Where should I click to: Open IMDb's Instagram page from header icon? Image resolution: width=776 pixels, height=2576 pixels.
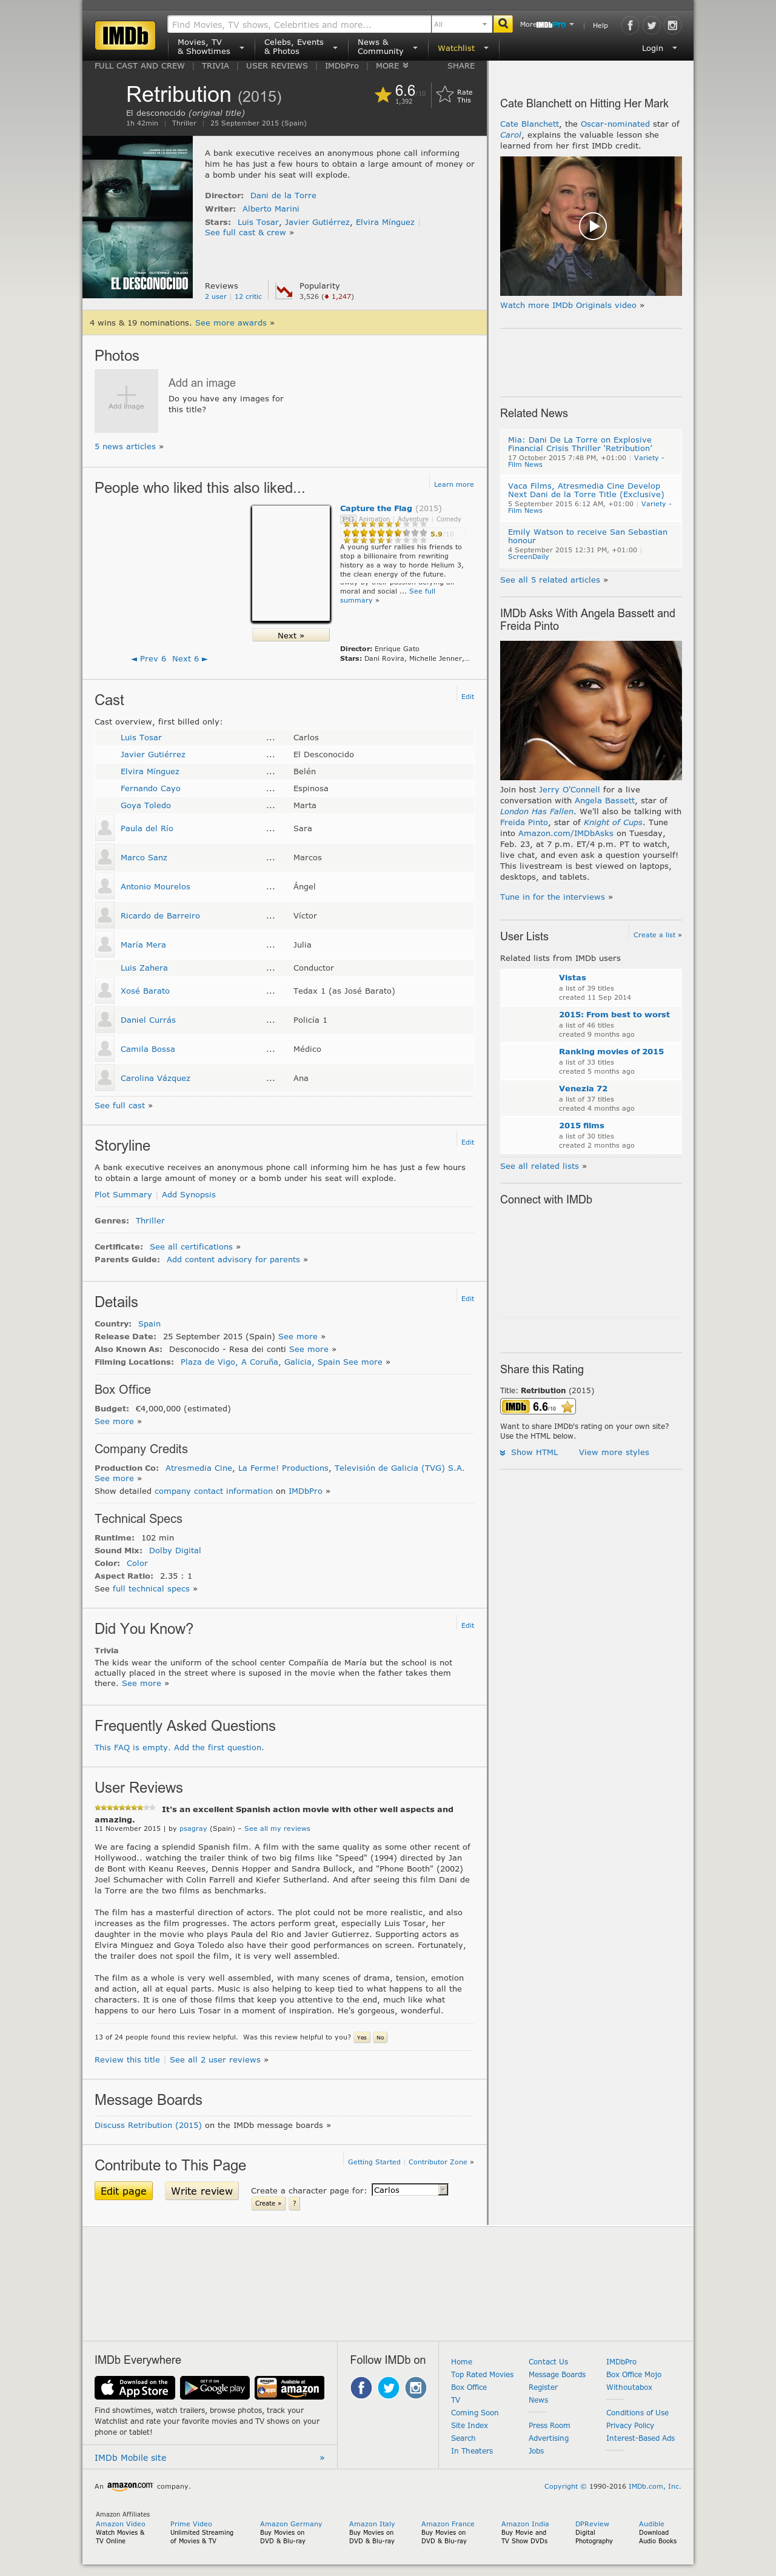point(672,25)
